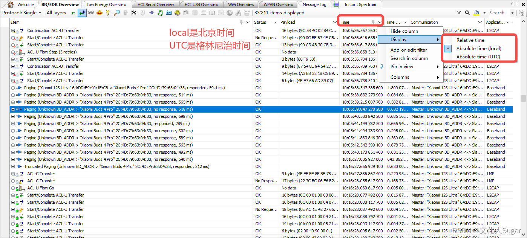Click the download icon at toolbar end
This screenshot has width=527, height=238.
point(521,13)
